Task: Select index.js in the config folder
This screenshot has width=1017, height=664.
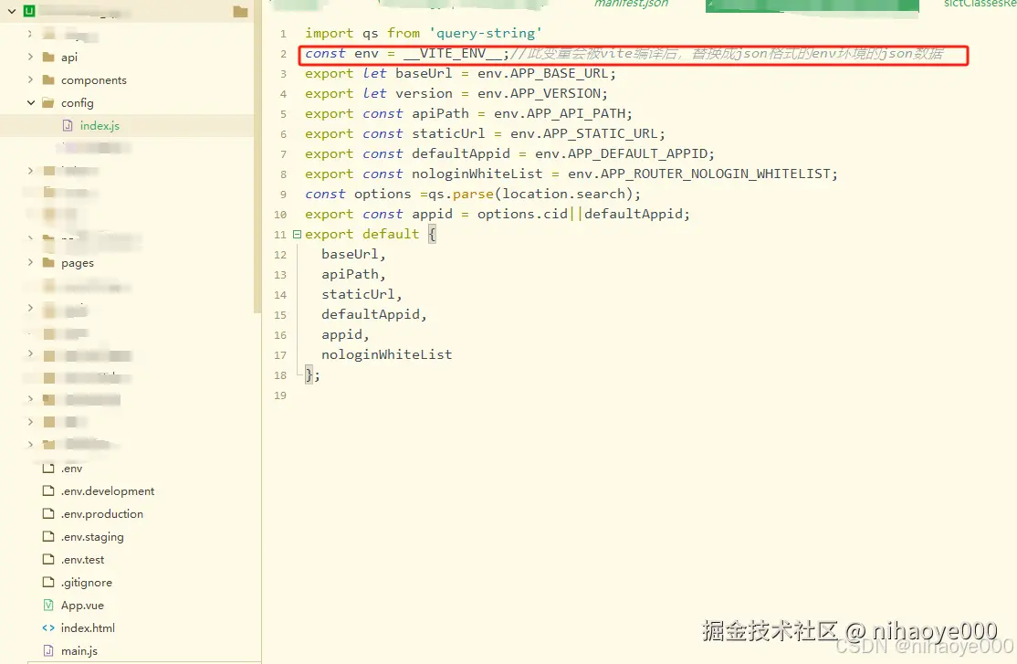Action: (x=100, y=125)
